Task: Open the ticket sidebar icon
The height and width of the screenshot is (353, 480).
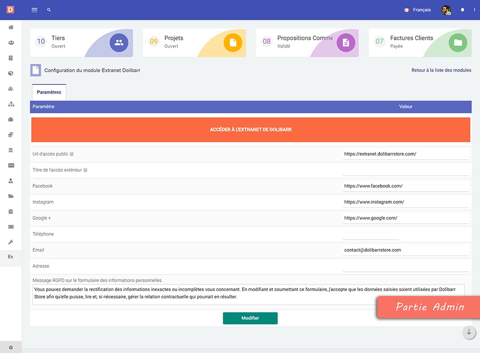Action: pos(11,227)
